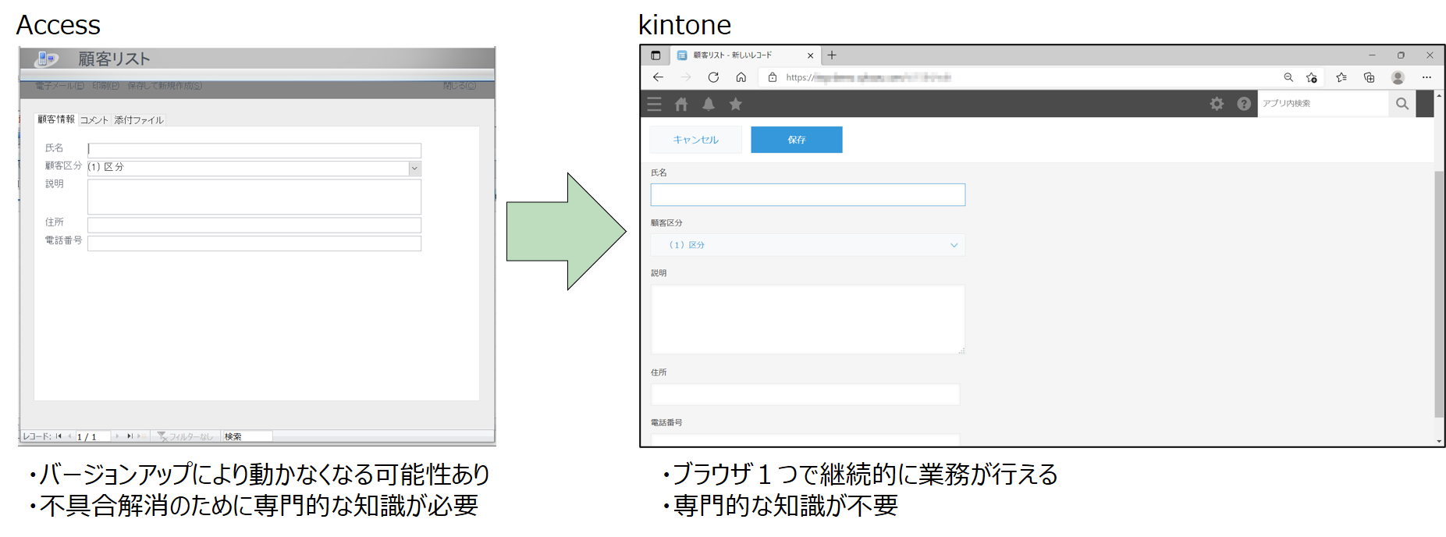Switch to the 顧客情報 tab in Access
Viewport: 1446px width, 537px height.
click(56, 119)
